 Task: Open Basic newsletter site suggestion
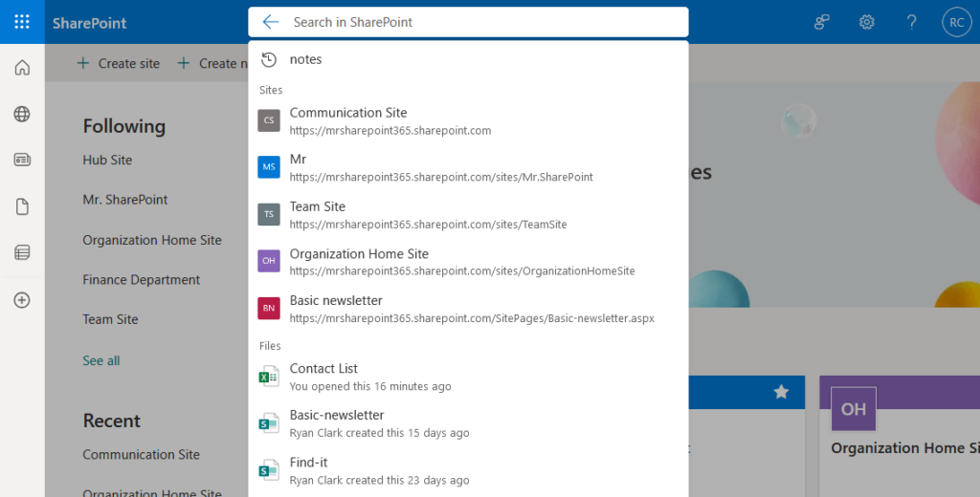coord(468,309)
